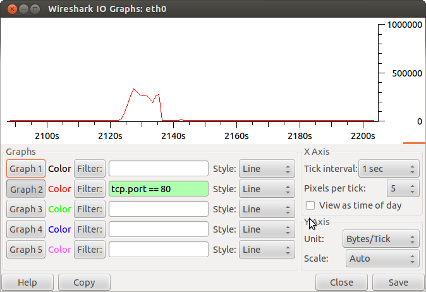Open the Style dropdown for Graph 2
Image resolution: width=426 pixels, height=292 pixels.
(267, 189)
